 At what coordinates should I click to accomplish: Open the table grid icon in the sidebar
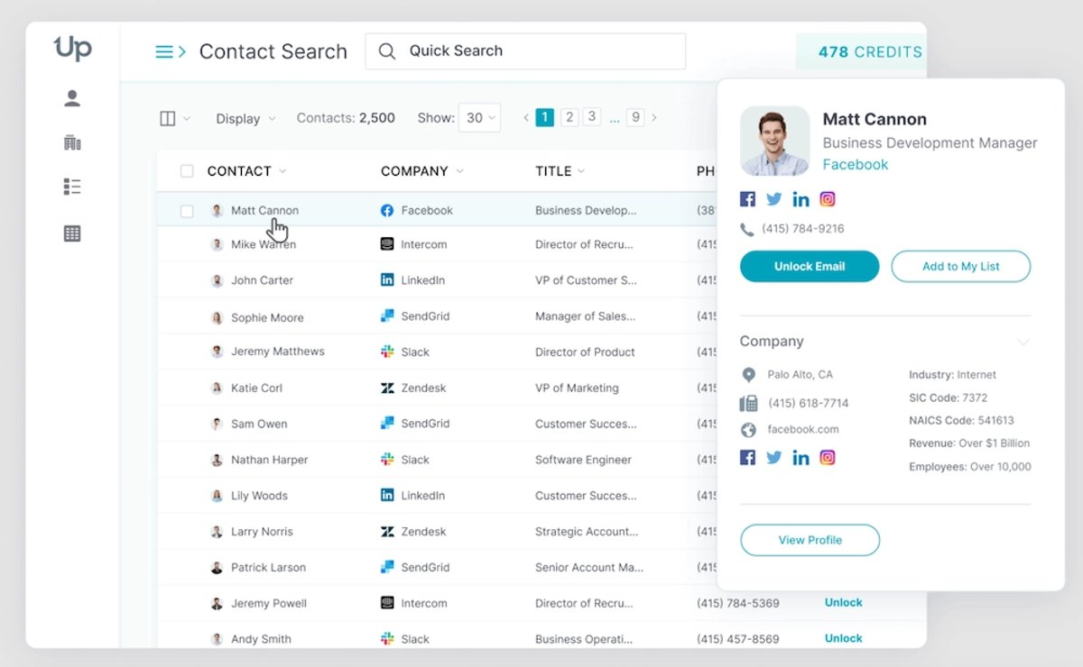tap(72, 233)
